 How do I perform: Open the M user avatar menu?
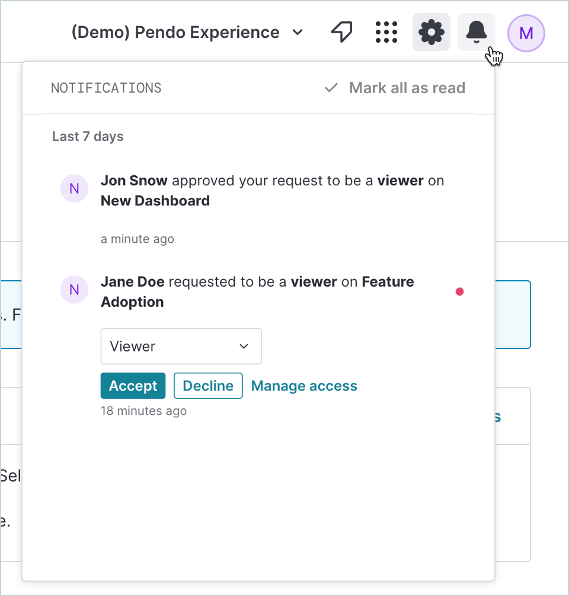(526, 33)
